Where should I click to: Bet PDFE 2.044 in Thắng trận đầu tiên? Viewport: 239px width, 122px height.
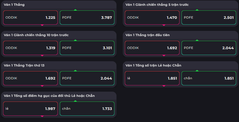click(x=209, y=48)
